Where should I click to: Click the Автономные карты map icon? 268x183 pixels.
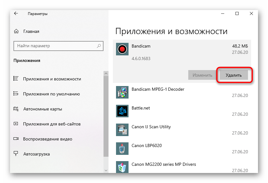click(16, 109)
